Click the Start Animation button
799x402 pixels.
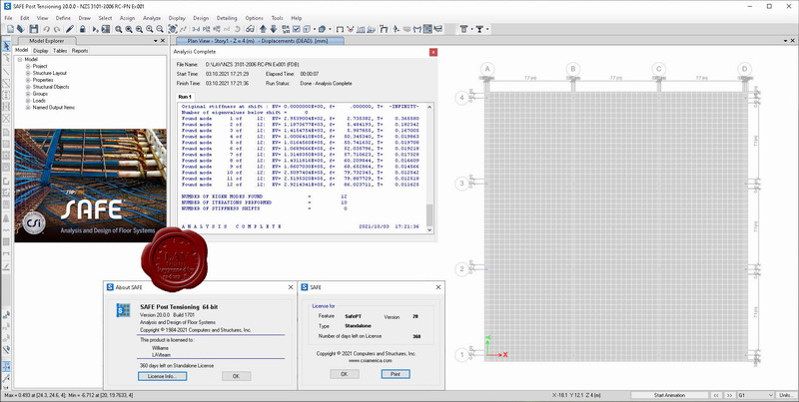(669, 395)
